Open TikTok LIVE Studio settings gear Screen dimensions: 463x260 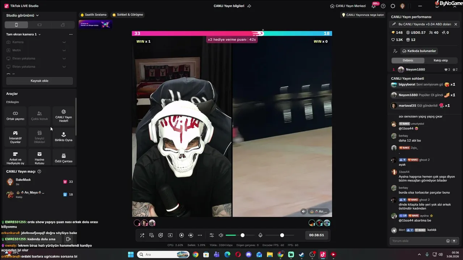click(x=393, y=6)
